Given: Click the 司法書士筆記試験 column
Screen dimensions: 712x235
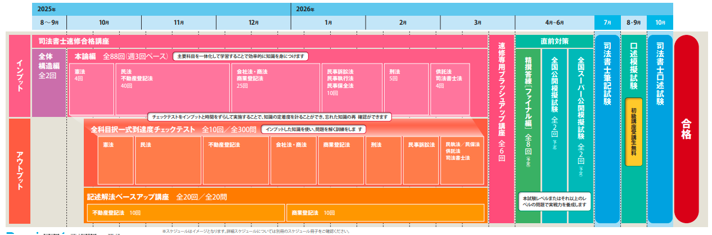Looking at the screenshot, I should [607, 129].
